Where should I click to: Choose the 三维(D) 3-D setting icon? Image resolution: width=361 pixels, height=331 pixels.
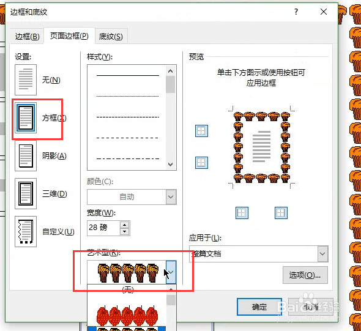pos(26,193)
